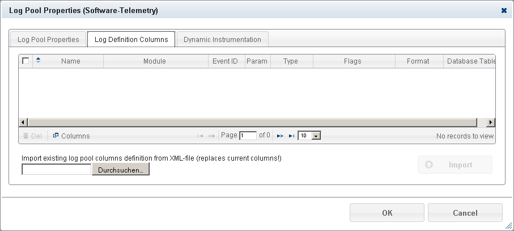This screenshot has width=514, height=231.
Task: Click the horizontal scrollbar right arrow
Action: (491, 122)
